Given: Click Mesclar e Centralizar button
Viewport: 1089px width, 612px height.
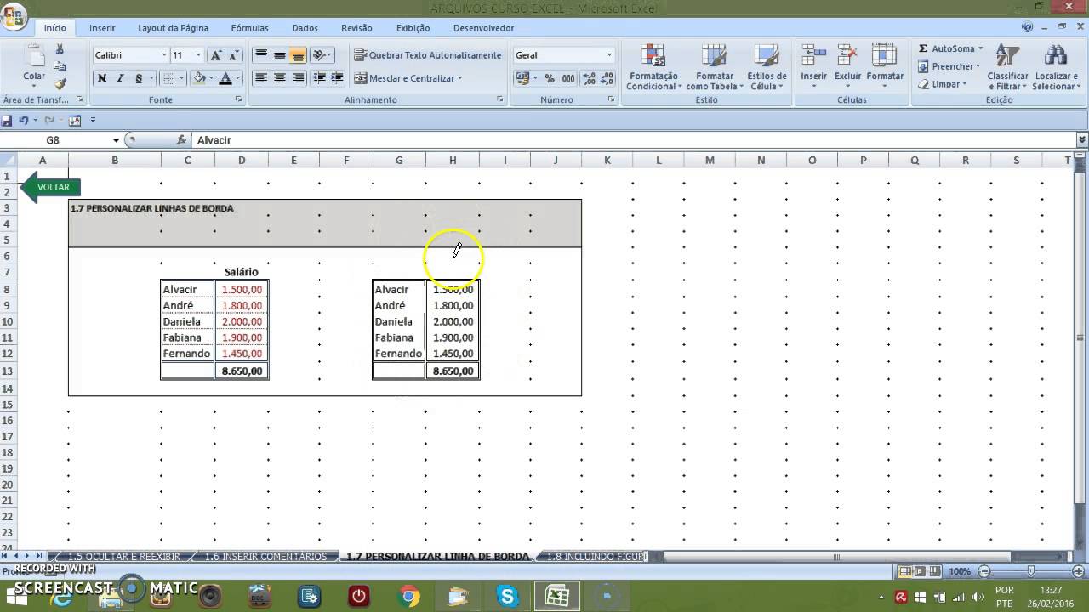Looking at the screenshot, I should [408, 78].
